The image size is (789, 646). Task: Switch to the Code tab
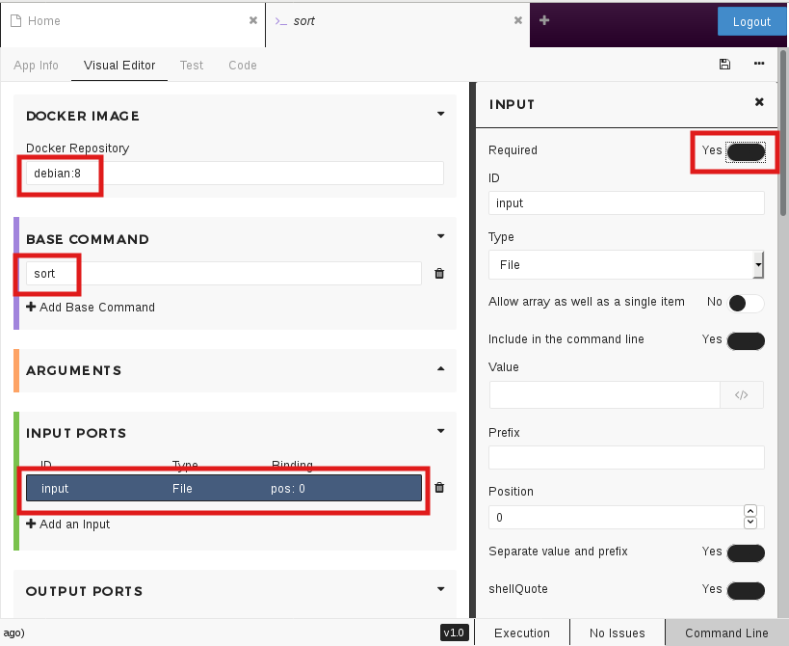coord(243,66)
